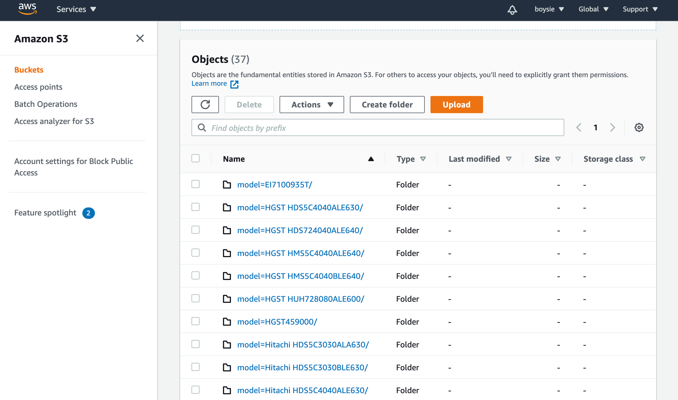Open folder model=HGST HMS5C4040BLE640/
This screenshot has height=400, width=678.
pyautogui.click(x=301, y=276)
